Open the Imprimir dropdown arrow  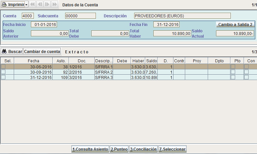[26, 5]
